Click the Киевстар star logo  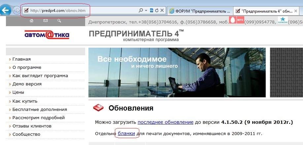click(283, 20)
